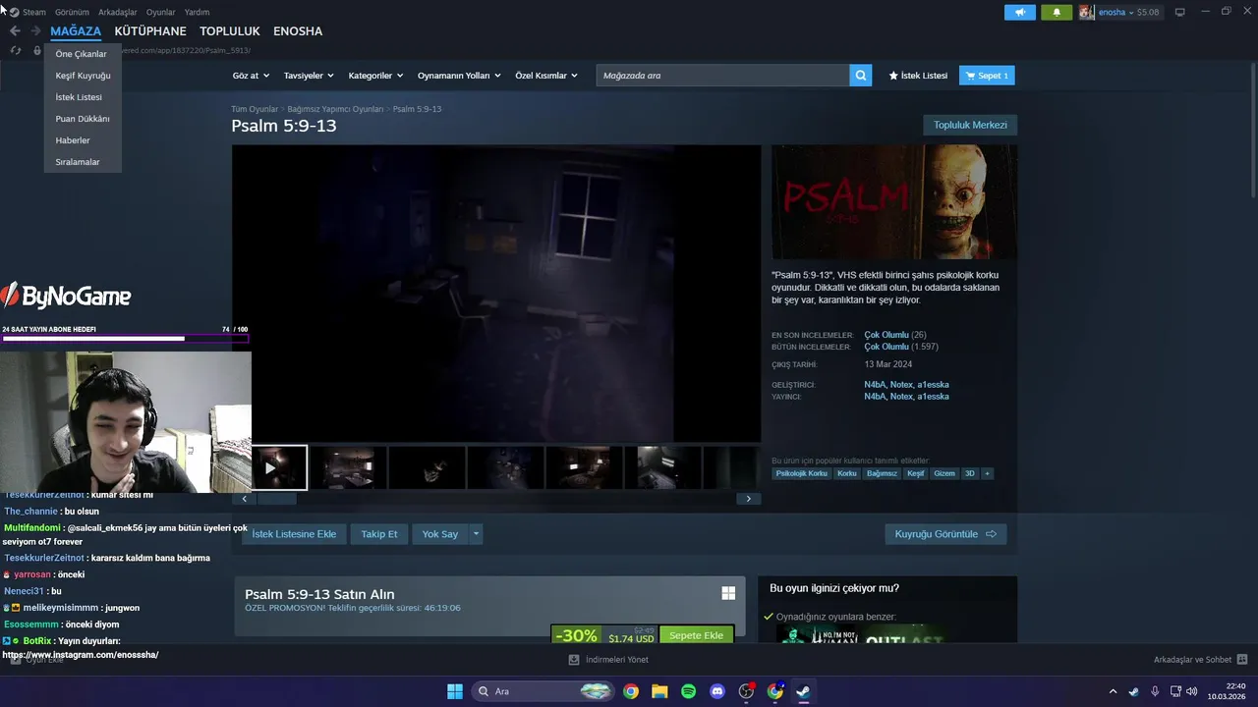
Task: Switch to the KÜTÜPHANE tab
Action: point(150,31)
